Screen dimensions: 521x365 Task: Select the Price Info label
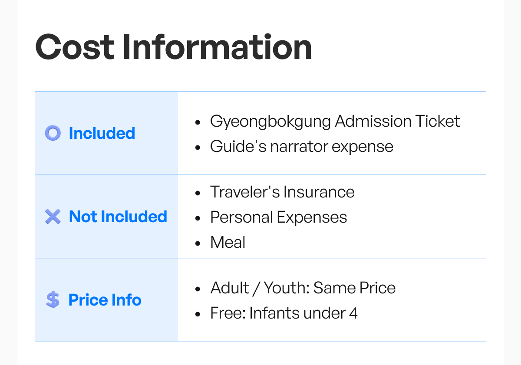[x=105, y=300]
